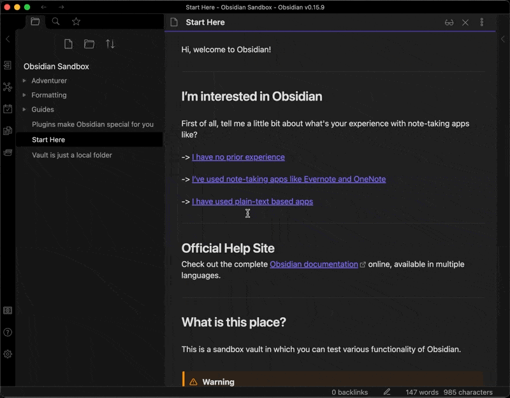This screenshot has height=398, width=510.
Task: Open the quick switcher ribbon icon
Action: pos(8,66)
